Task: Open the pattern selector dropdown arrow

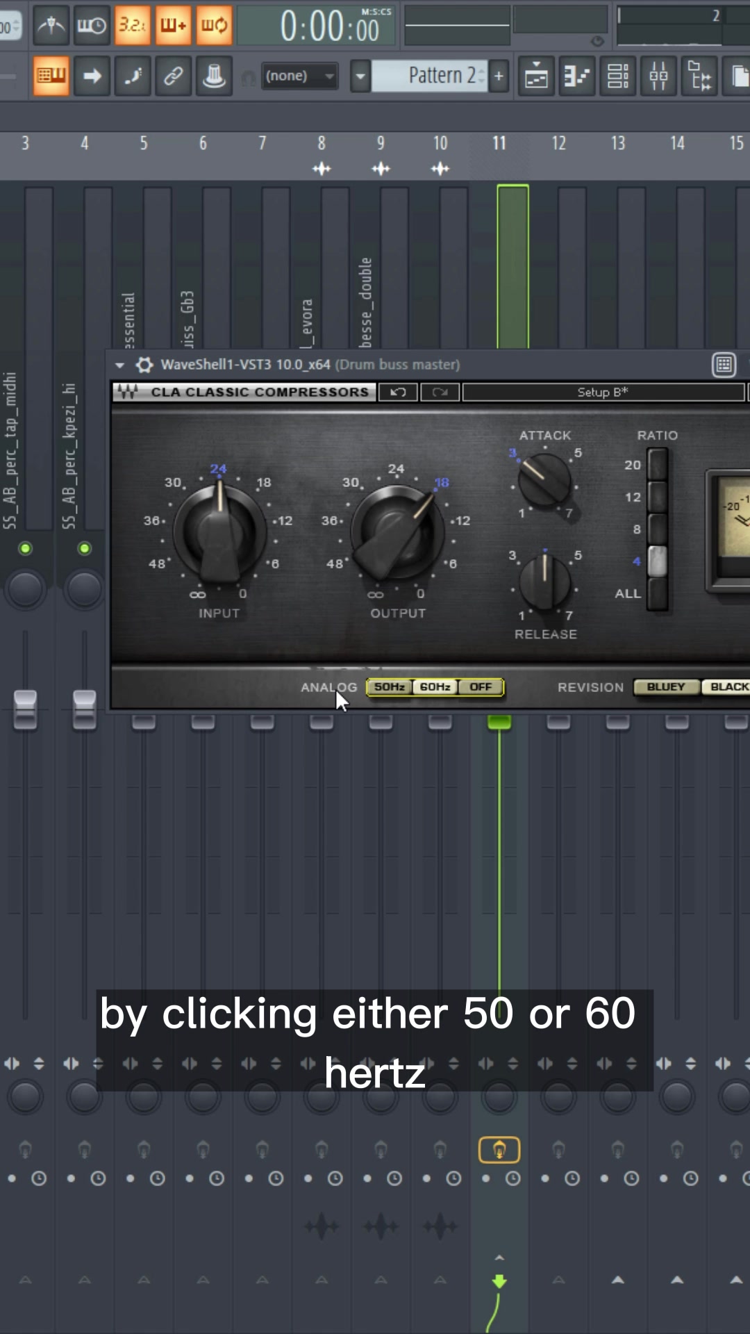Action: click(360, 76)
